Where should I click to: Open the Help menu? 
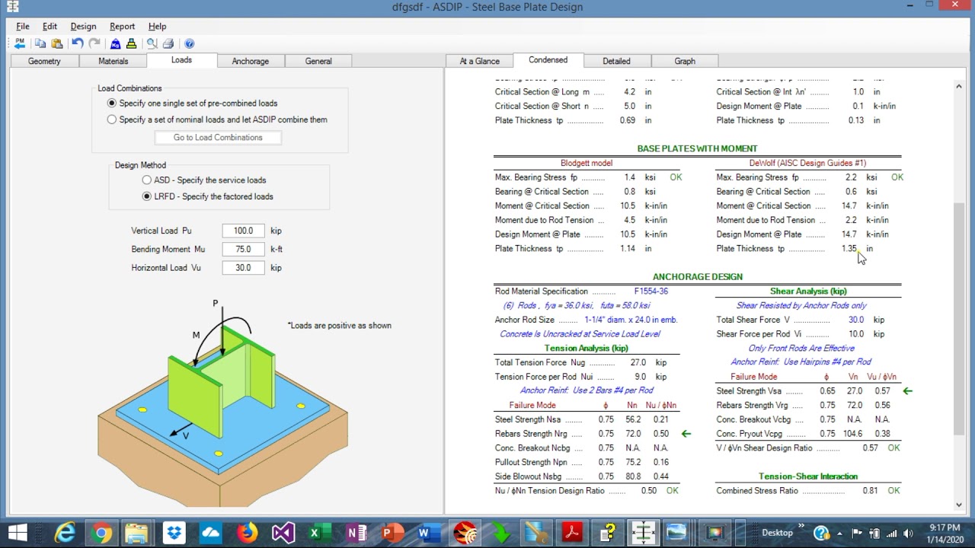157,26
